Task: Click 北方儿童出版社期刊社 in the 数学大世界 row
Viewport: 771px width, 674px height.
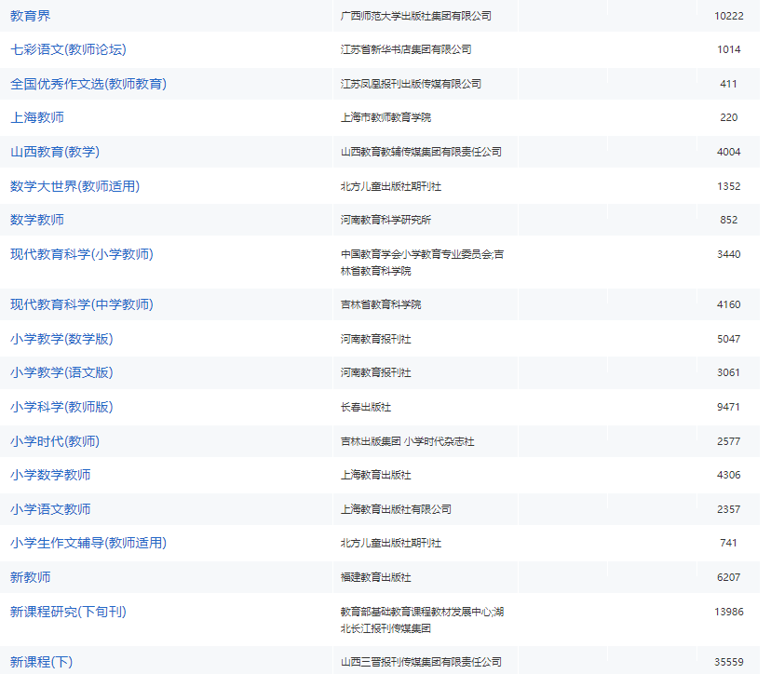Action: click(x=391, y=186)
